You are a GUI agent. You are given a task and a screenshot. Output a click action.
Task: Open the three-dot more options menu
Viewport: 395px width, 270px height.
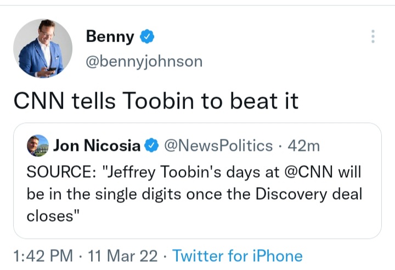[373, 37]
